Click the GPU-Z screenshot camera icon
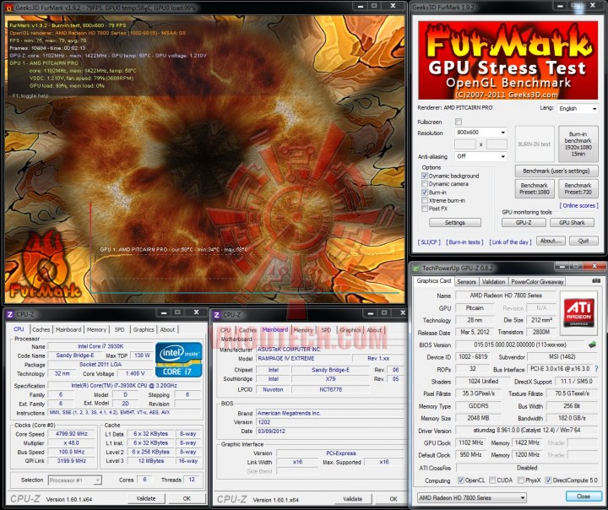Viewport: 608px width, 510px height. 596,281
